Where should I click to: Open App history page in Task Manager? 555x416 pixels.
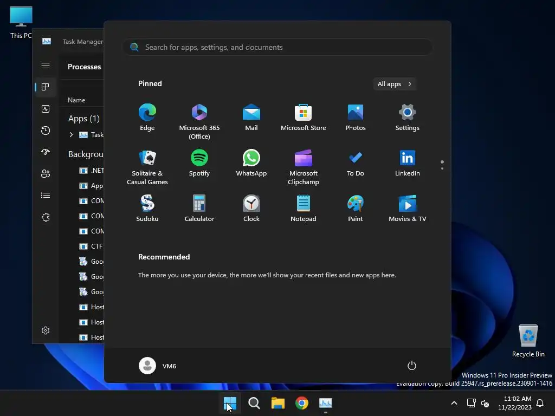46,131
